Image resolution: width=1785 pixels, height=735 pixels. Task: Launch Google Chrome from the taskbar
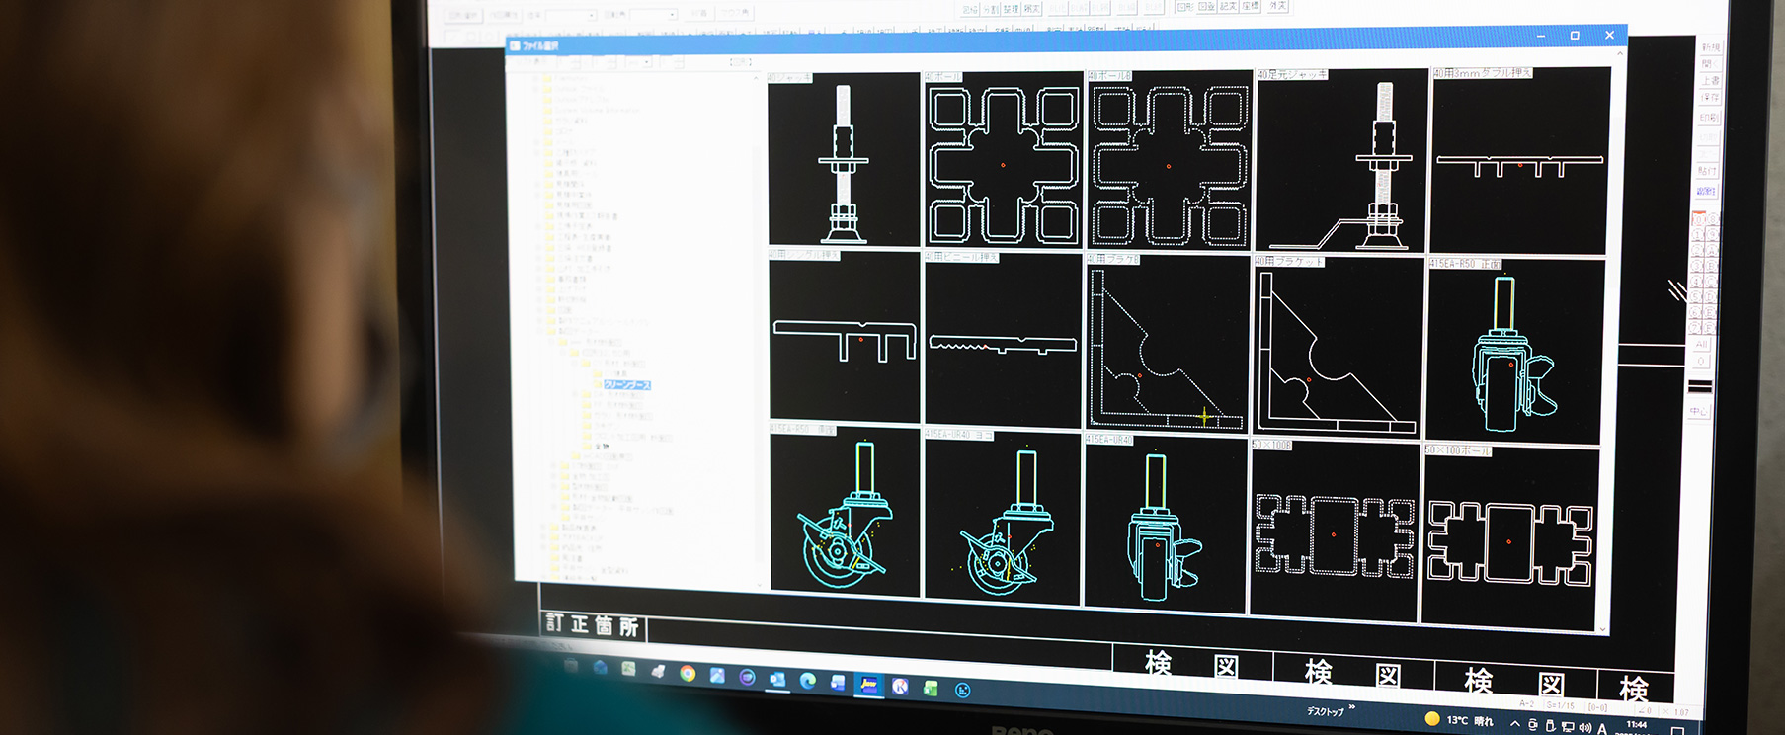click(x=688, y=674)
